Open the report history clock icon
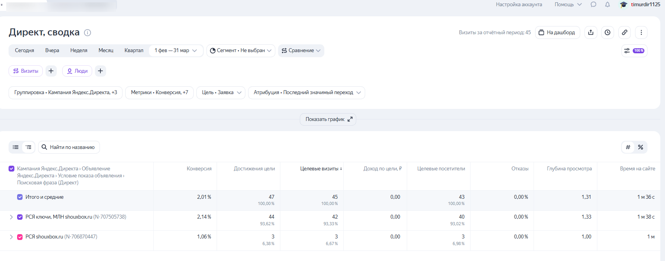Viewport: 665px width, 261px height. [x=607, y=33]
